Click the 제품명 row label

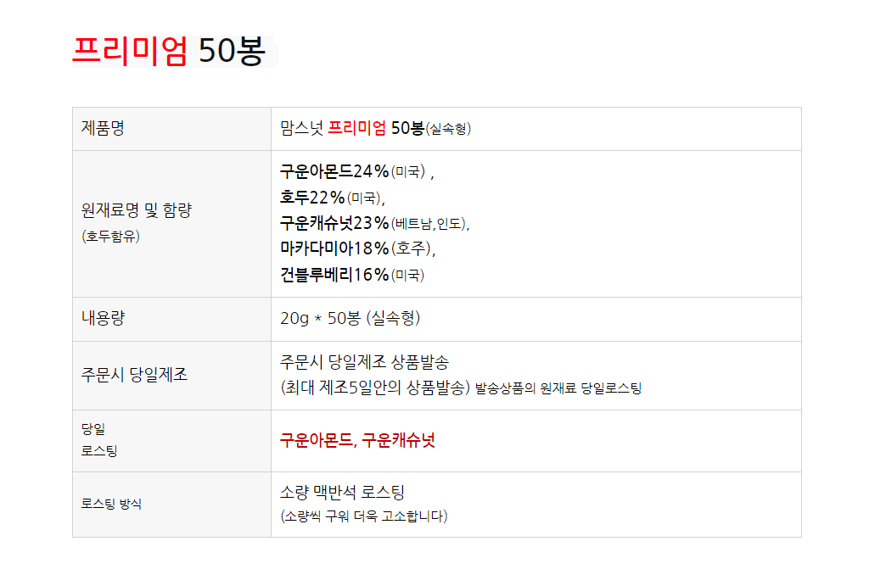[x=103, y=129]
